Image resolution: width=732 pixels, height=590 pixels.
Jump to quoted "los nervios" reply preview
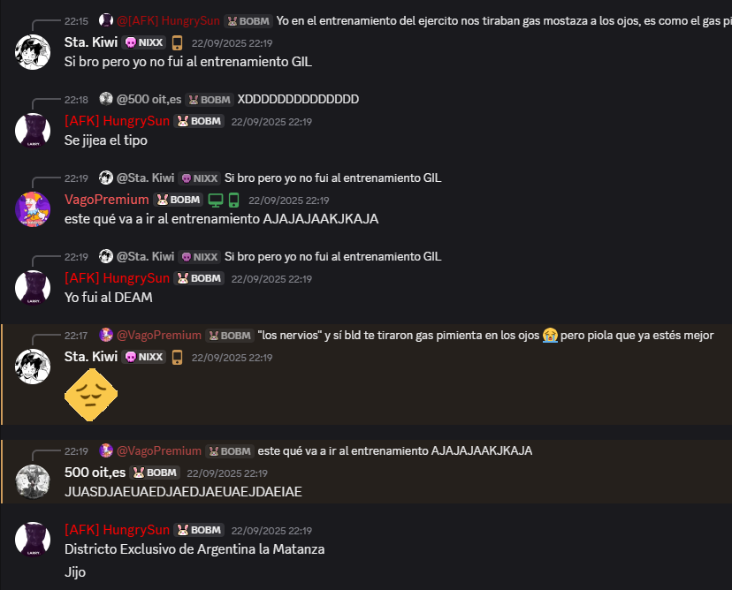coord(485,336)
